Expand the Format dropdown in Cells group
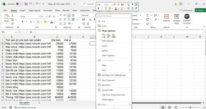 coord(136,24)
